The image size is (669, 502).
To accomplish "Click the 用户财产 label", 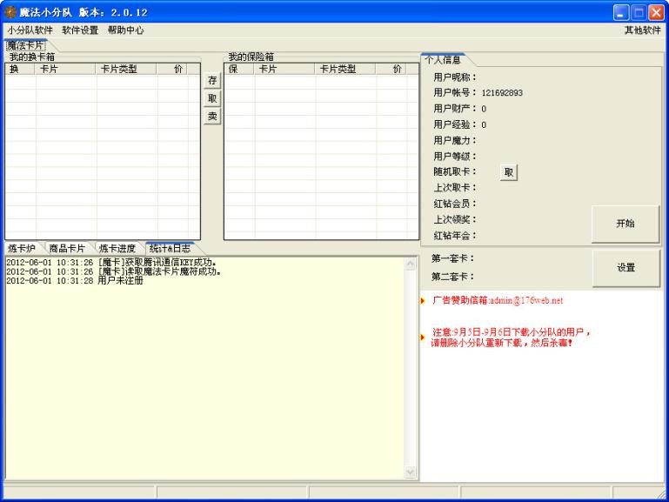I will pos(455,109).
